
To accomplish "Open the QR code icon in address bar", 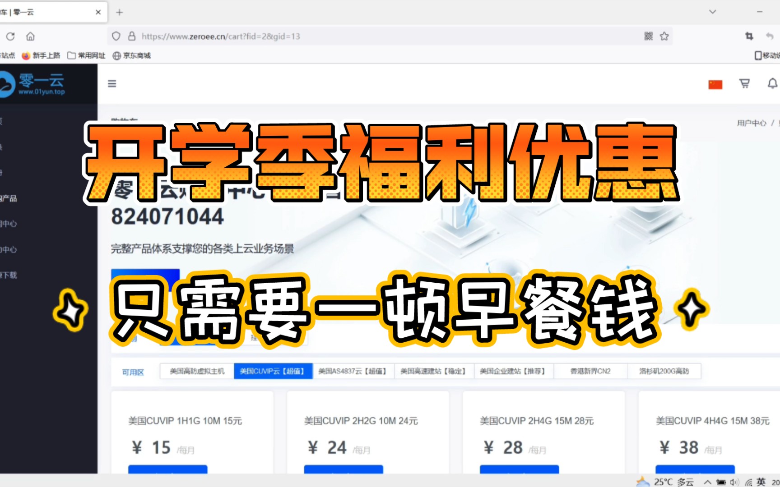I will click(649, 36).
